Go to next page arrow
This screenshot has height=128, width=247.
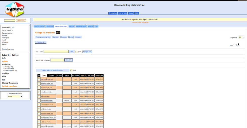tap(238, 44)
